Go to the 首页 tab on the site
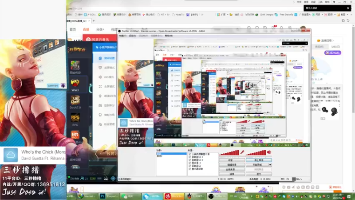The width and height of the screenshot is (355, 200). 73,29
